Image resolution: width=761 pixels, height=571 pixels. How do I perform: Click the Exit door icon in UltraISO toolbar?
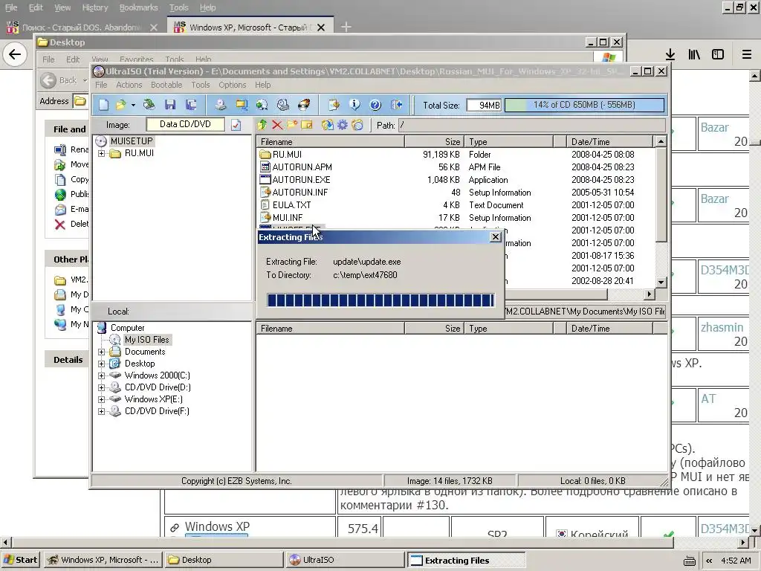tap(397, 105)
